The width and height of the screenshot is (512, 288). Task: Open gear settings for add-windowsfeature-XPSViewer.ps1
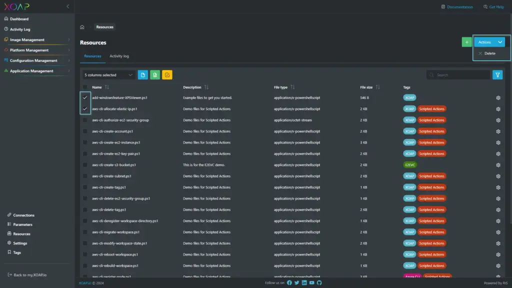coord(498,98)
